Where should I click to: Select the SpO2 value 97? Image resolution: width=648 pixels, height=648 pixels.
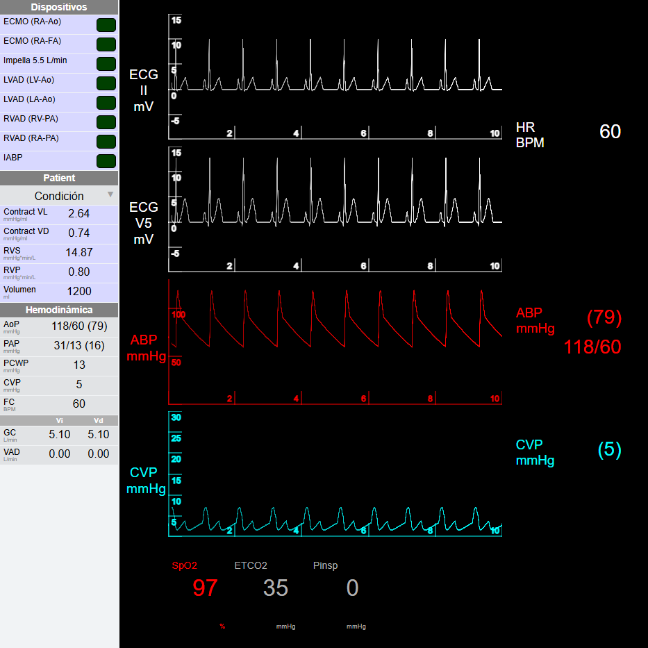click(205, 588)
